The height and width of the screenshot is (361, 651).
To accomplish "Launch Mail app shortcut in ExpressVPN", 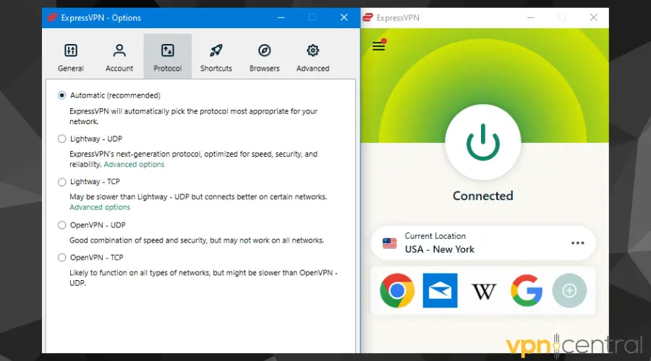I will tap(440, 290).
